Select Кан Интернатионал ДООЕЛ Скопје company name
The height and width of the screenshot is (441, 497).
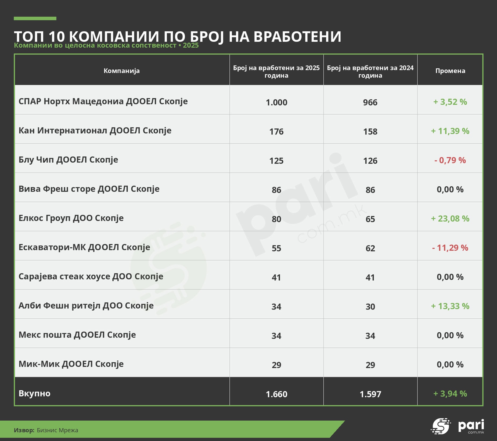point(95,130)
